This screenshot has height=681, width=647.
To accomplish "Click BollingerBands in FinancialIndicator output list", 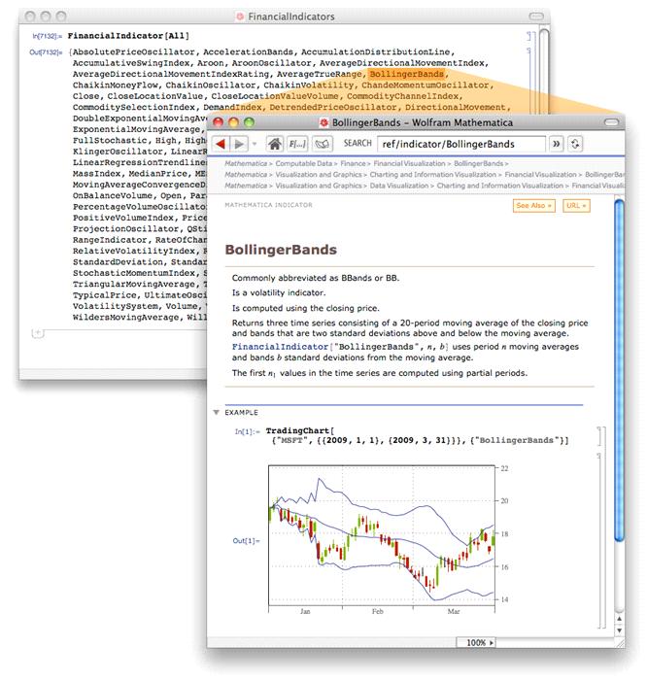I will 406,74.
